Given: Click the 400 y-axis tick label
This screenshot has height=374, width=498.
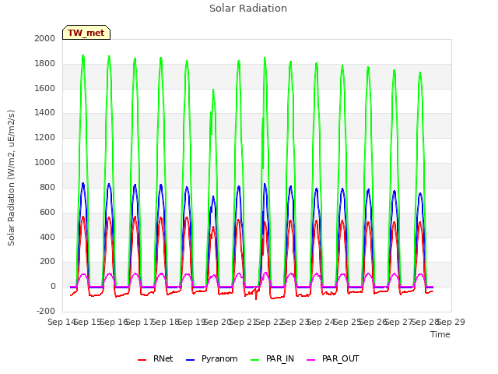Looking at the screenshot, I should (x=47, y=237).
